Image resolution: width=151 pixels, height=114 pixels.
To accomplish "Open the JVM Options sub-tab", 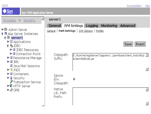I will point(86,31).
